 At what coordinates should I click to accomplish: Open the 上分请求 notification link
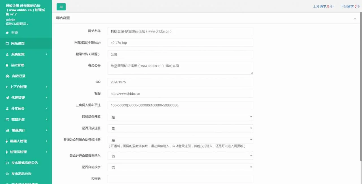tap(323, 6)
